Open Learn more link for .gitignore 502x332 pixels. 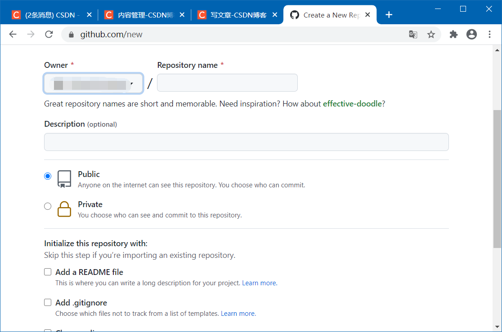[x=238, y=314]
